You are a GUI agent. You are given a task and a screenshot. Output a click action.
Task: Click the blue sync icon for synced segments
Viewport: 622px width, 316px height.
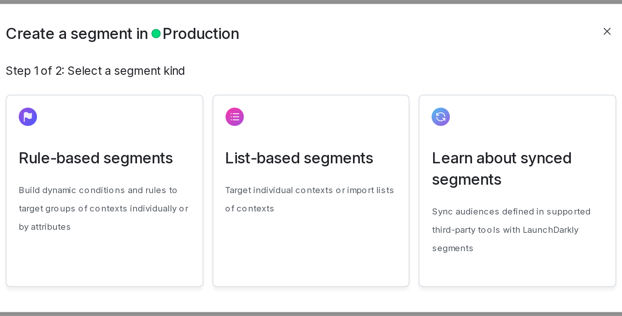441,117
